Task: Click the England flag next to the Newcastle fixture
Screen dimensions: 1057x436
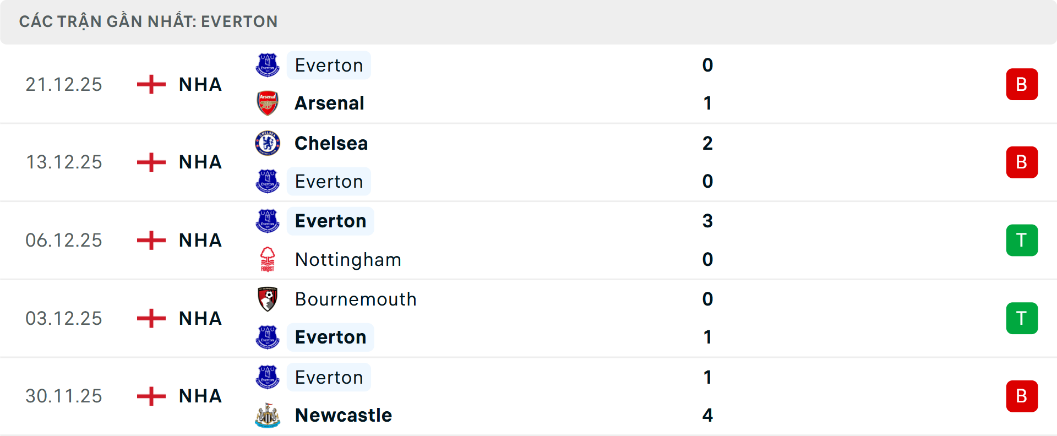Action: tap(150, 396)
